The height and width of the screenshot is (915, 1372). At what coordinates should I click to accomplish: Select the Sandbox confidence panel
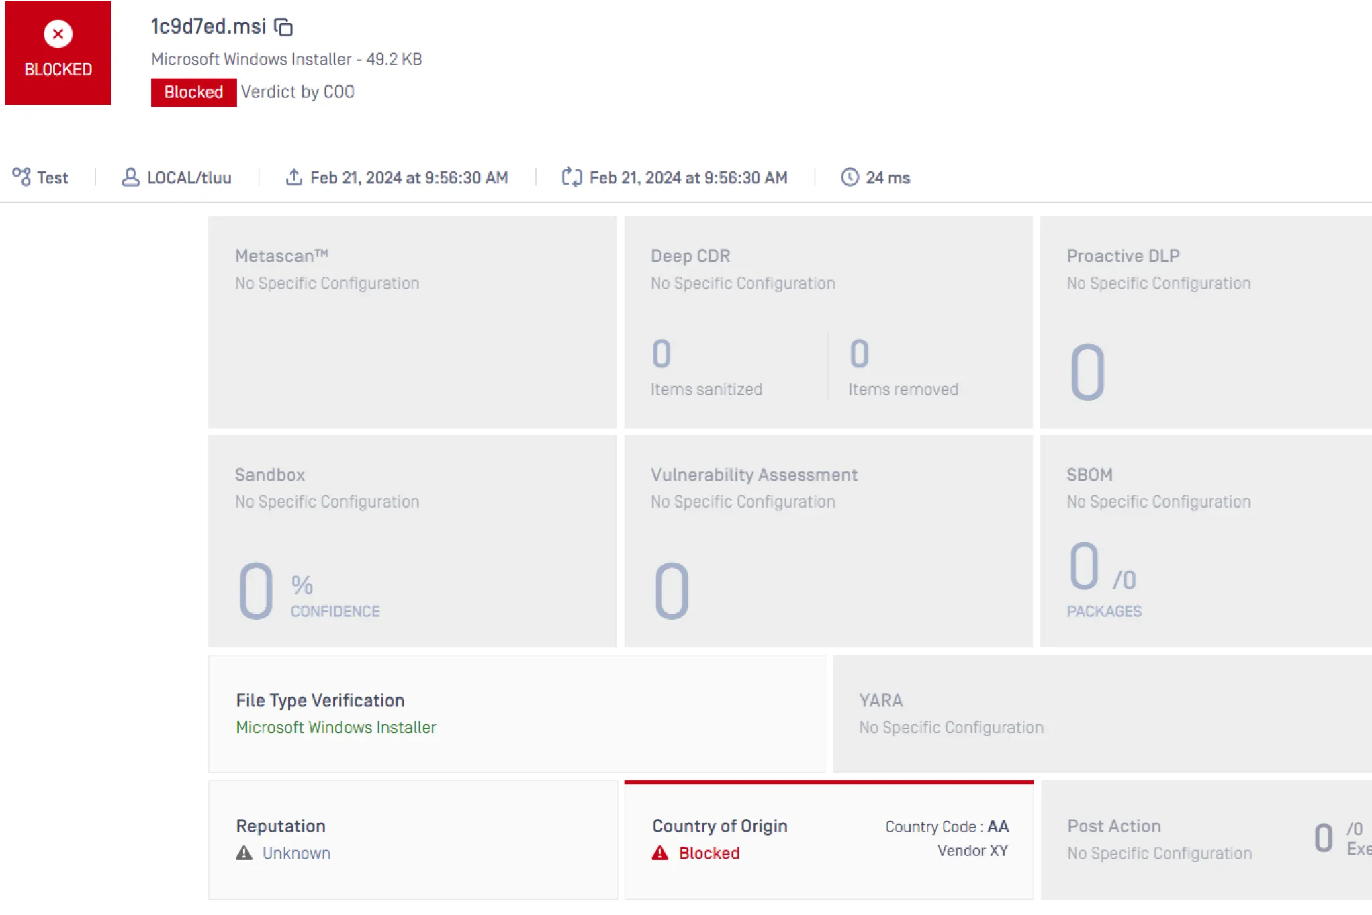point(412,541)
